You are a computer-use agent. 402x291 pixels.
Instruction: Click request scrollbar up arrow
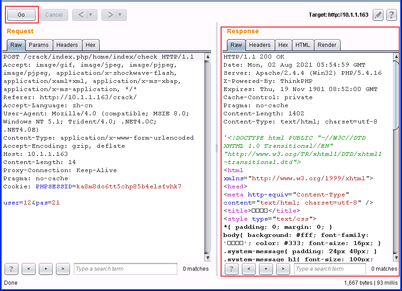coord(208,57)
